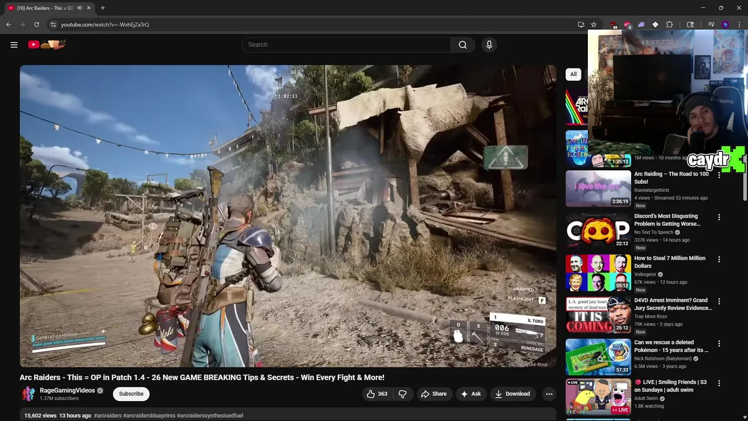Screen dimensions: 748x421
Task: Open the ad blocker extension icon
Action: (x=628, y=25)
